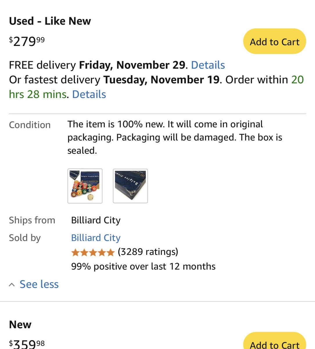Click the orange five-star seller rating
Viewport: 315px width, 349px height.
click(93, 252)
